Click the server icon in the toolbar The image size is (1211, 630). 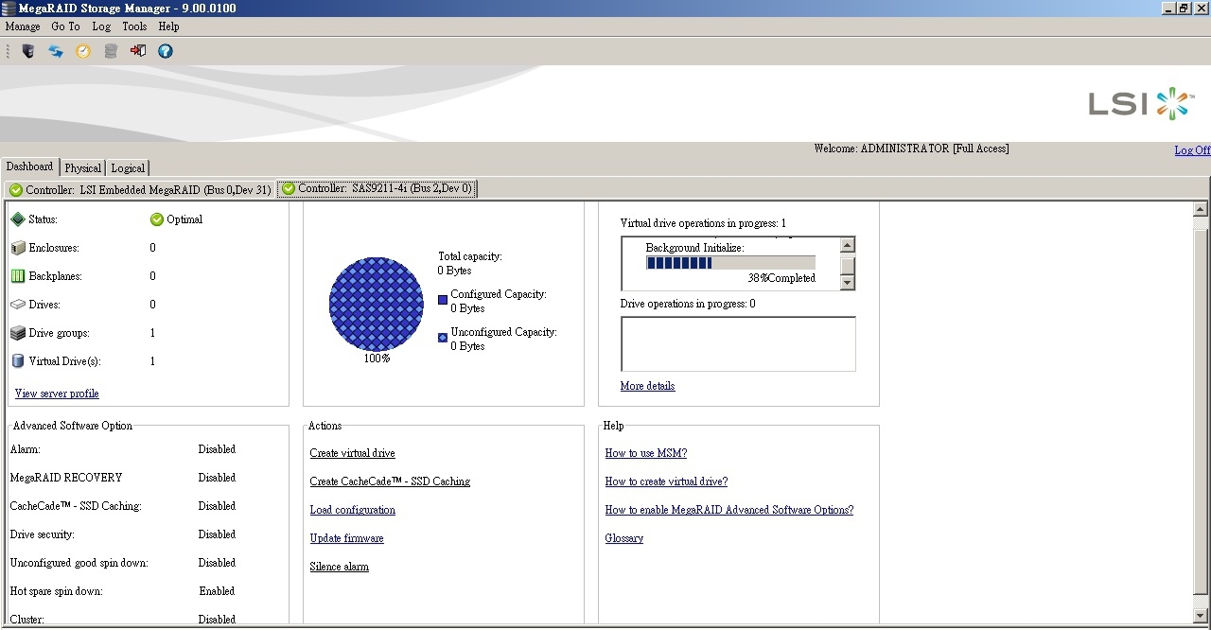click(x=28, y=51)
